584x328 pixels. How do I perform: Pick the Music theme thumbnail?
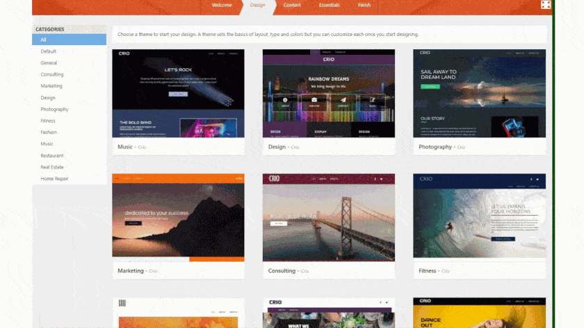tap(178, 93)
